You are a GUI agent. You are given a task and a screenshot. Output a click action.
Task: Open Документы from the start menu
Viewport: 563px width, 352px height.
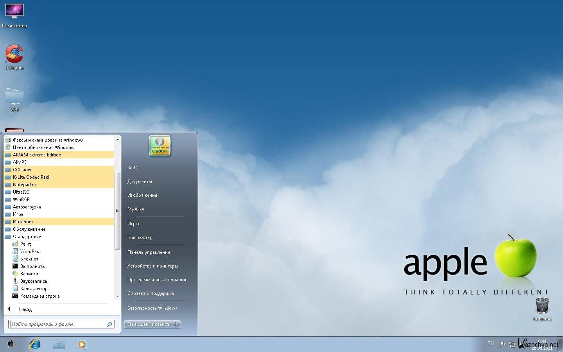pos(140,181)
